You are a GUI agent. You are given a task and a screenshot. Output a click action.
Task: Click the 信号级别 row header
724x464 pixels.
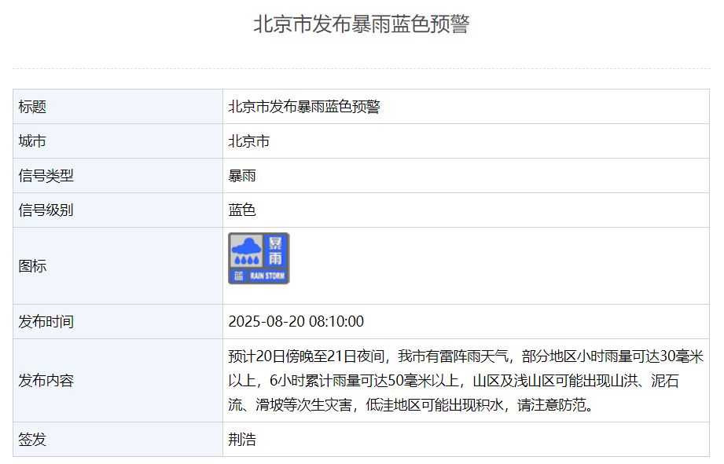[39, 210]
